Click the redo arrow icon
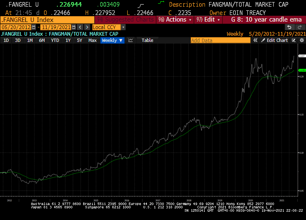 click(x=300, y=27)
